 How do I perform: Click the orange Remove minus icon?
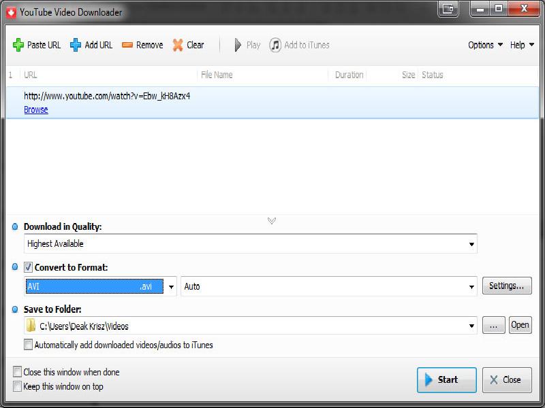pyautogui.click(x=127, y=45)
